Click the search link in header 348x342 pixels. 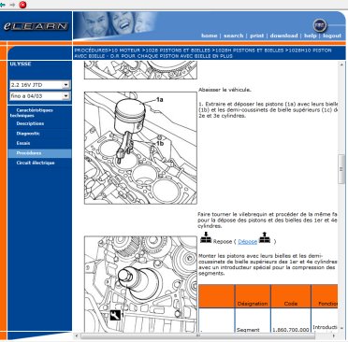click(233, 36)
